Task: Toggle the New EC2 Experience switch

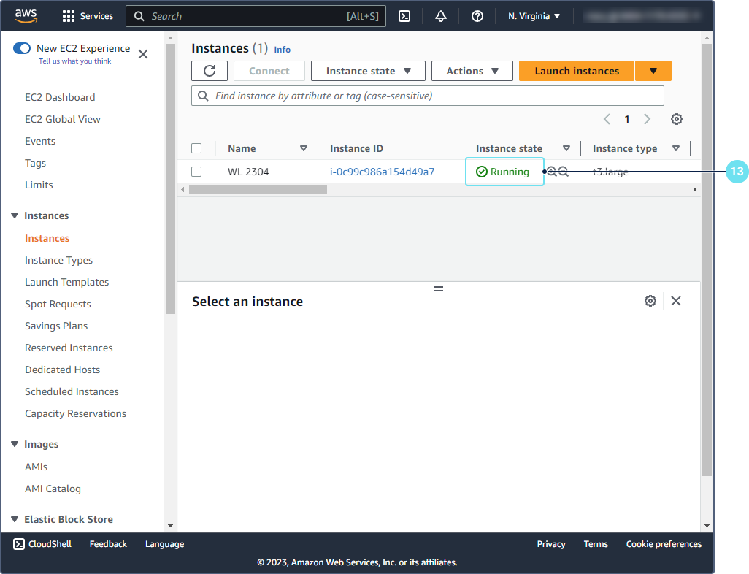Action: pyautogui.click(x=22, y=48)
